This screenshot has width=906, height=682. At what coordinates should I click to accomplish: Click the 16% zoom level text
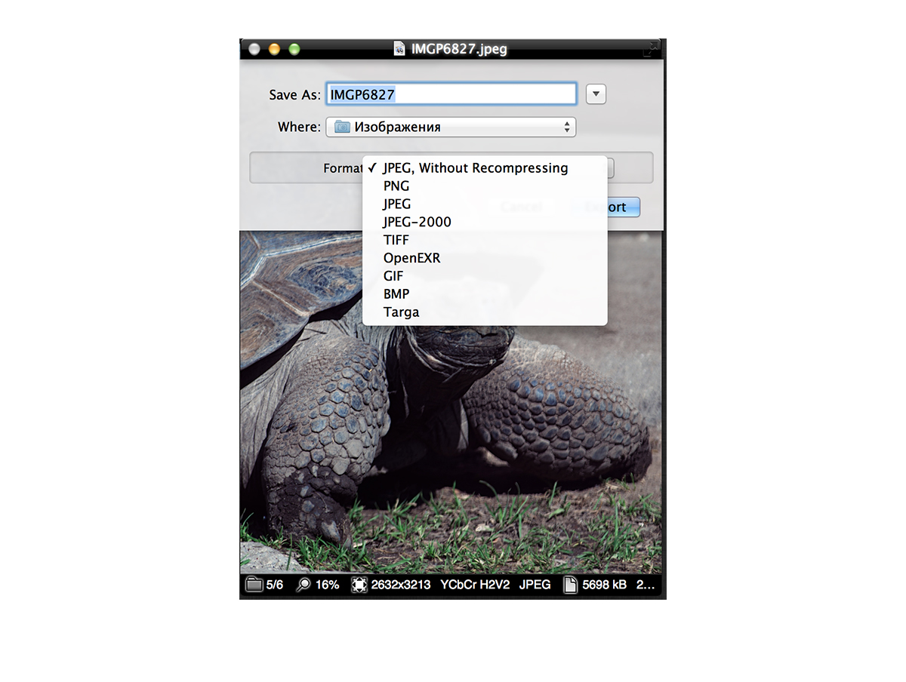click(x=328, y=585)
